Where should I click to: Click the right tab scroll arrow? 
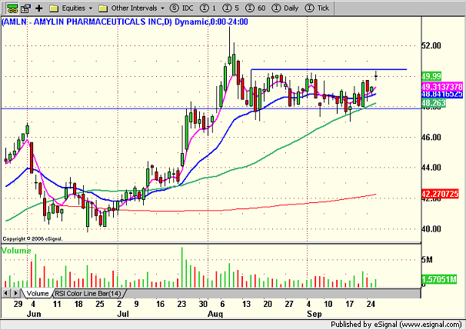pyautogui.click(x=15, y=293)
